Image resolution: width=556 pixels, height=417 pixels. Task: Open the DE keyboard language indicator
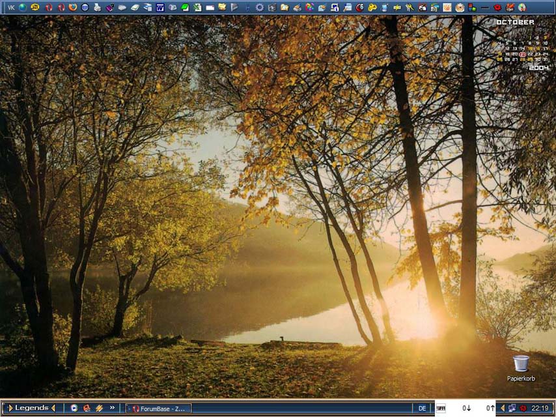(422, 409)
